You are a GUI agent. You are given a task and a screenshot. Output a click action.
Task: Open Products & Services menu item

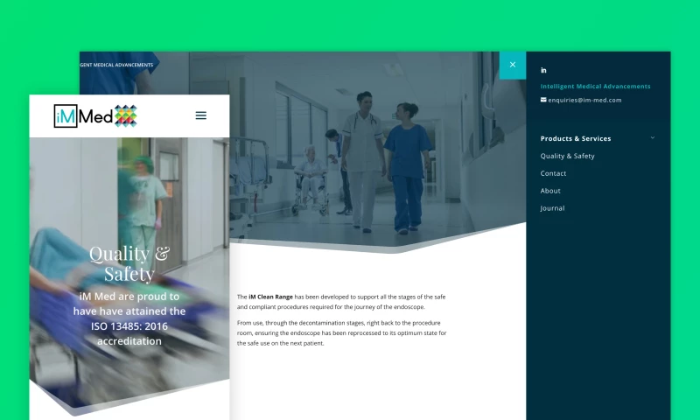tap(576, 138)
